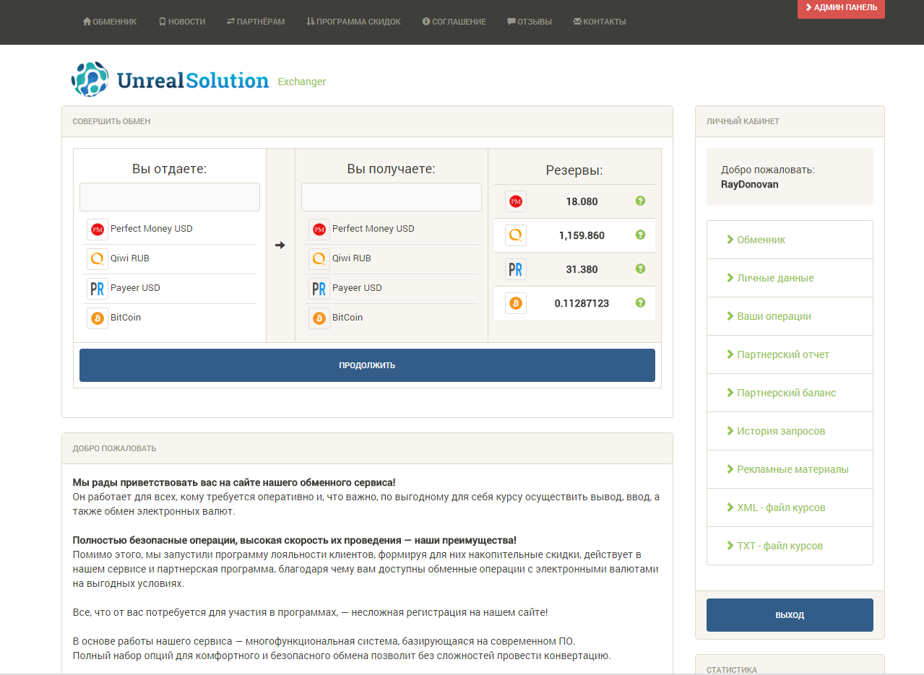
Task: Click the help icon beside Qiwi reserve 1,159.860
Action: pos(640,235)
